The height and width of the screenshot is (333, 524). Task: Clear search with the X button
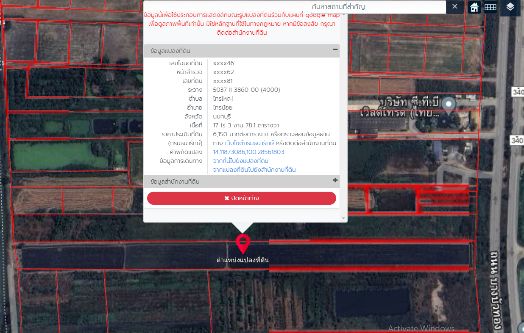pos(455,7)
